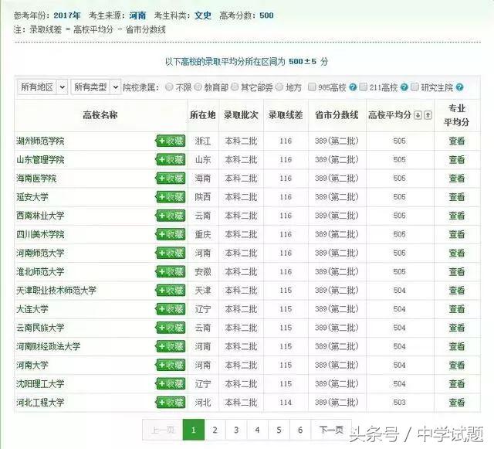Screen dimensions: 494x449
Task: Click the 省市分数线 column header
Action: [337, 115]
